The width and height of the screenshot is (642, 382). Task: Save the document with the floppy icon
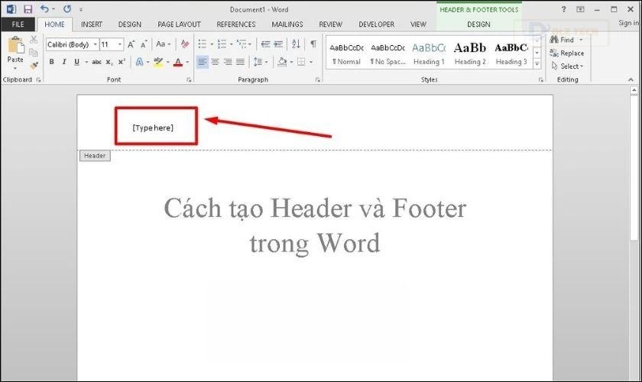coord(28,9)
